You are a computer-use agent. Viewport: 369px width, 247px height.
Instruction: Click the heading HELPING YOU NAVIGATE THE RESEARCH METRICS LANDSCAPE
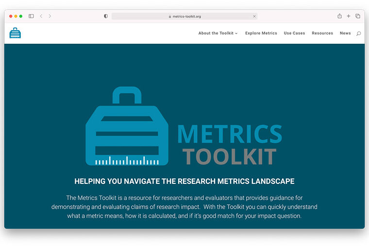tap(184, 181)
